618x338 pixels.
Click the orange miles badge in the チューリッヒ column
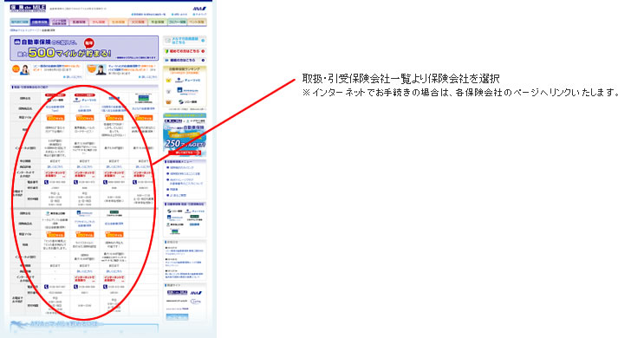85,117
